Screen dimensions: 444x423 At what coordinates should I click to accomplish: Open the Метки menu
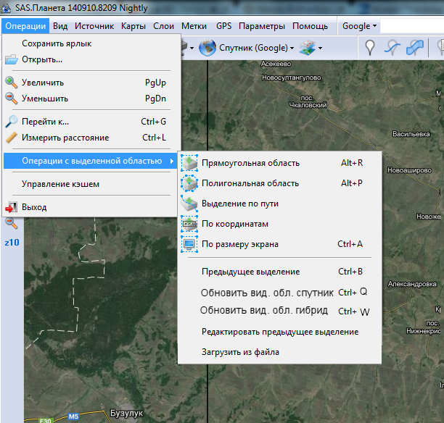click(194, 26)
